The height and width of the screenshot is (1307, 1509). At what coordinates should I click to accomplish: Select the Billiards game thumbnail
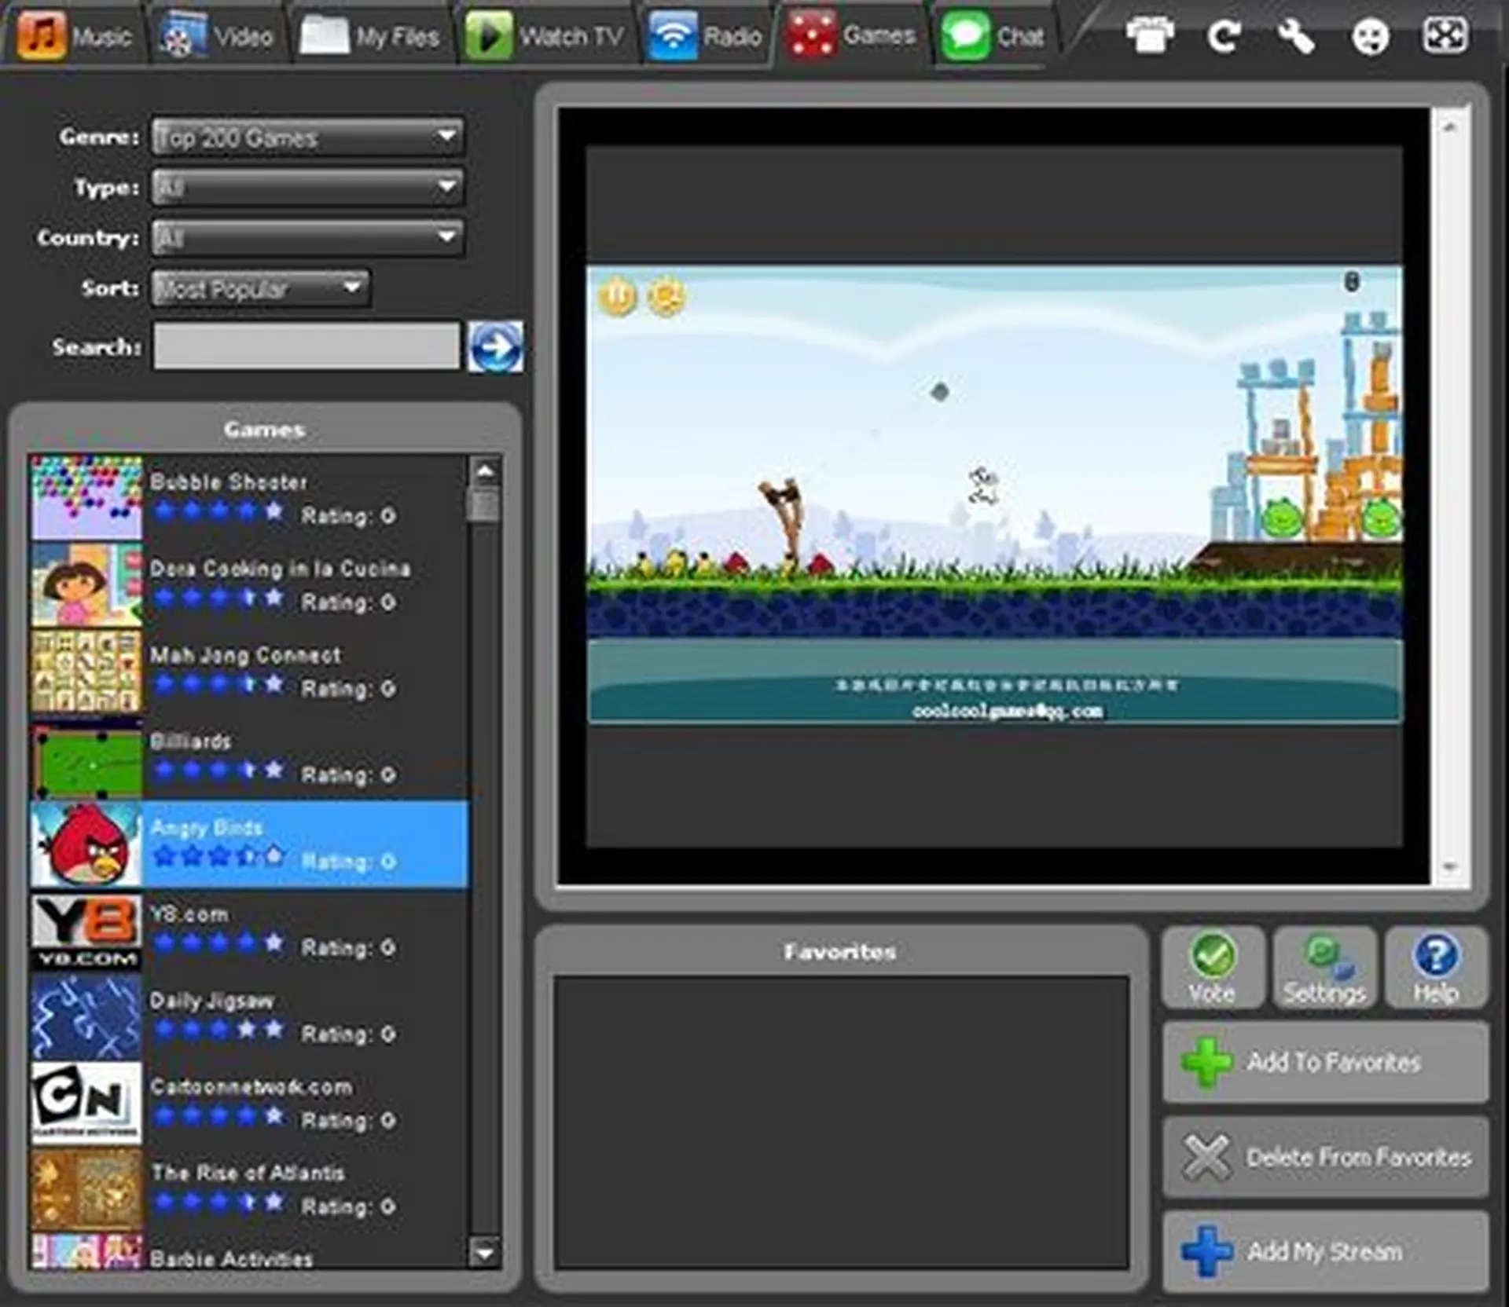point(86,760)
